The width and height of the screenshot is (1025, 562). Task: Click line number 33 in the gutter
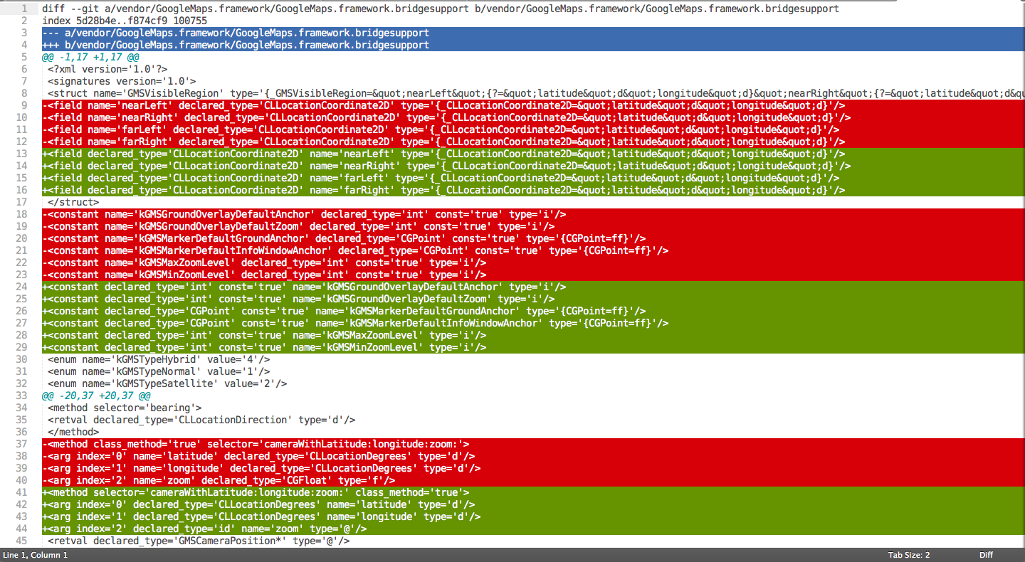[x=21, y=396]
